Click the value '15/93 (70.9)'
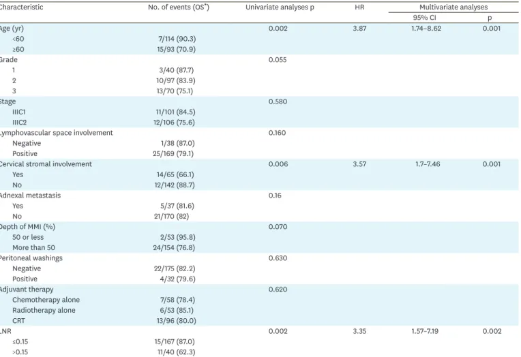The height and width of the screenshot is (357, 521). 176,50
